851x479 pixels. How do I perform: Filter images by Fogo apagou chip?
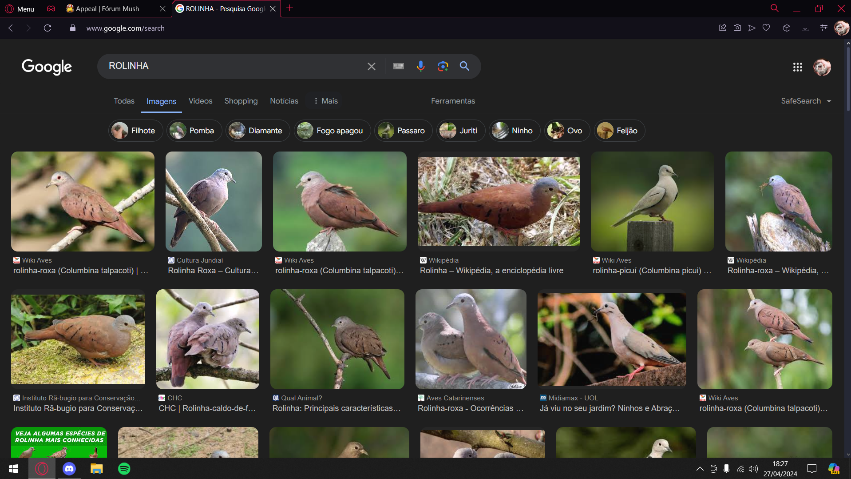coord(332,131)
